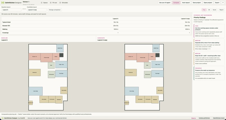The width and height of the screenshot is (226, 120).
Task: Select Pre-rinse sink in the candidate plan
Action: (x=148, y=99)
